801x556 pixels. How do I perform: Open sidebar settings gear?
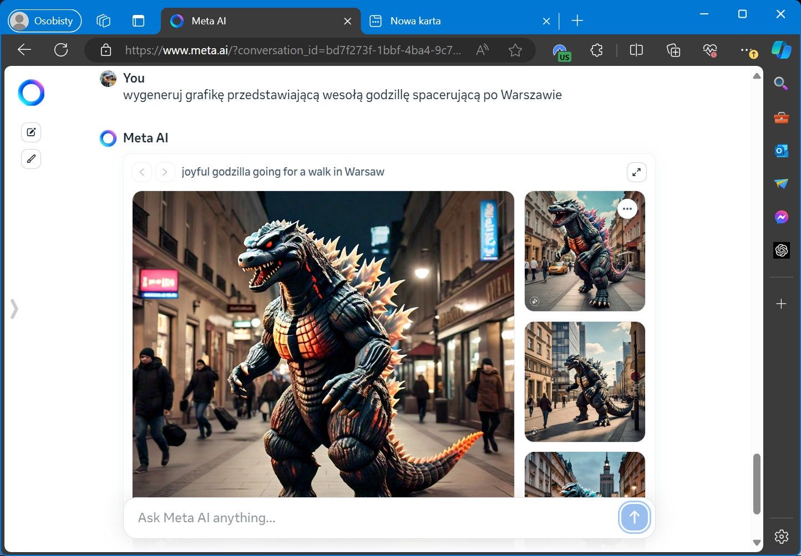(781, 536)
